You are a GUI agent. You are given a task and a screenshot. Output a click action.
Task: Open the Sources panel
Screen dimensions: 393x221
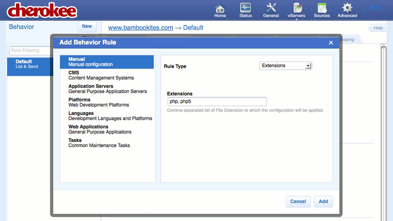click(x=322, y=10)
